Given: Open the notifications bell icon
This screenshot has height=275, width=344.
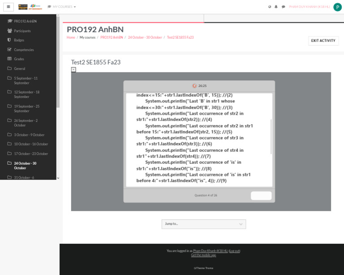Looking at the screenshot, I should point(276,7).
